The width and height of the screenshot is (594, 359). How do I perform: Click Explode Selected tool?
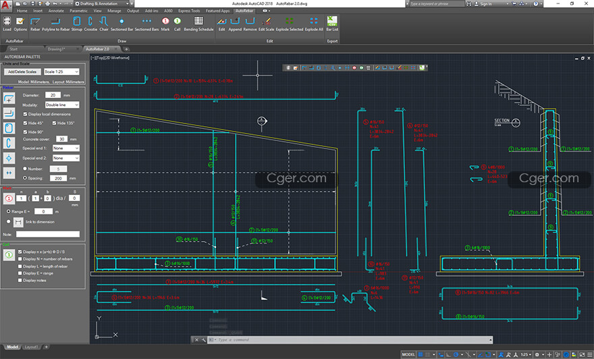coord(290,24)
